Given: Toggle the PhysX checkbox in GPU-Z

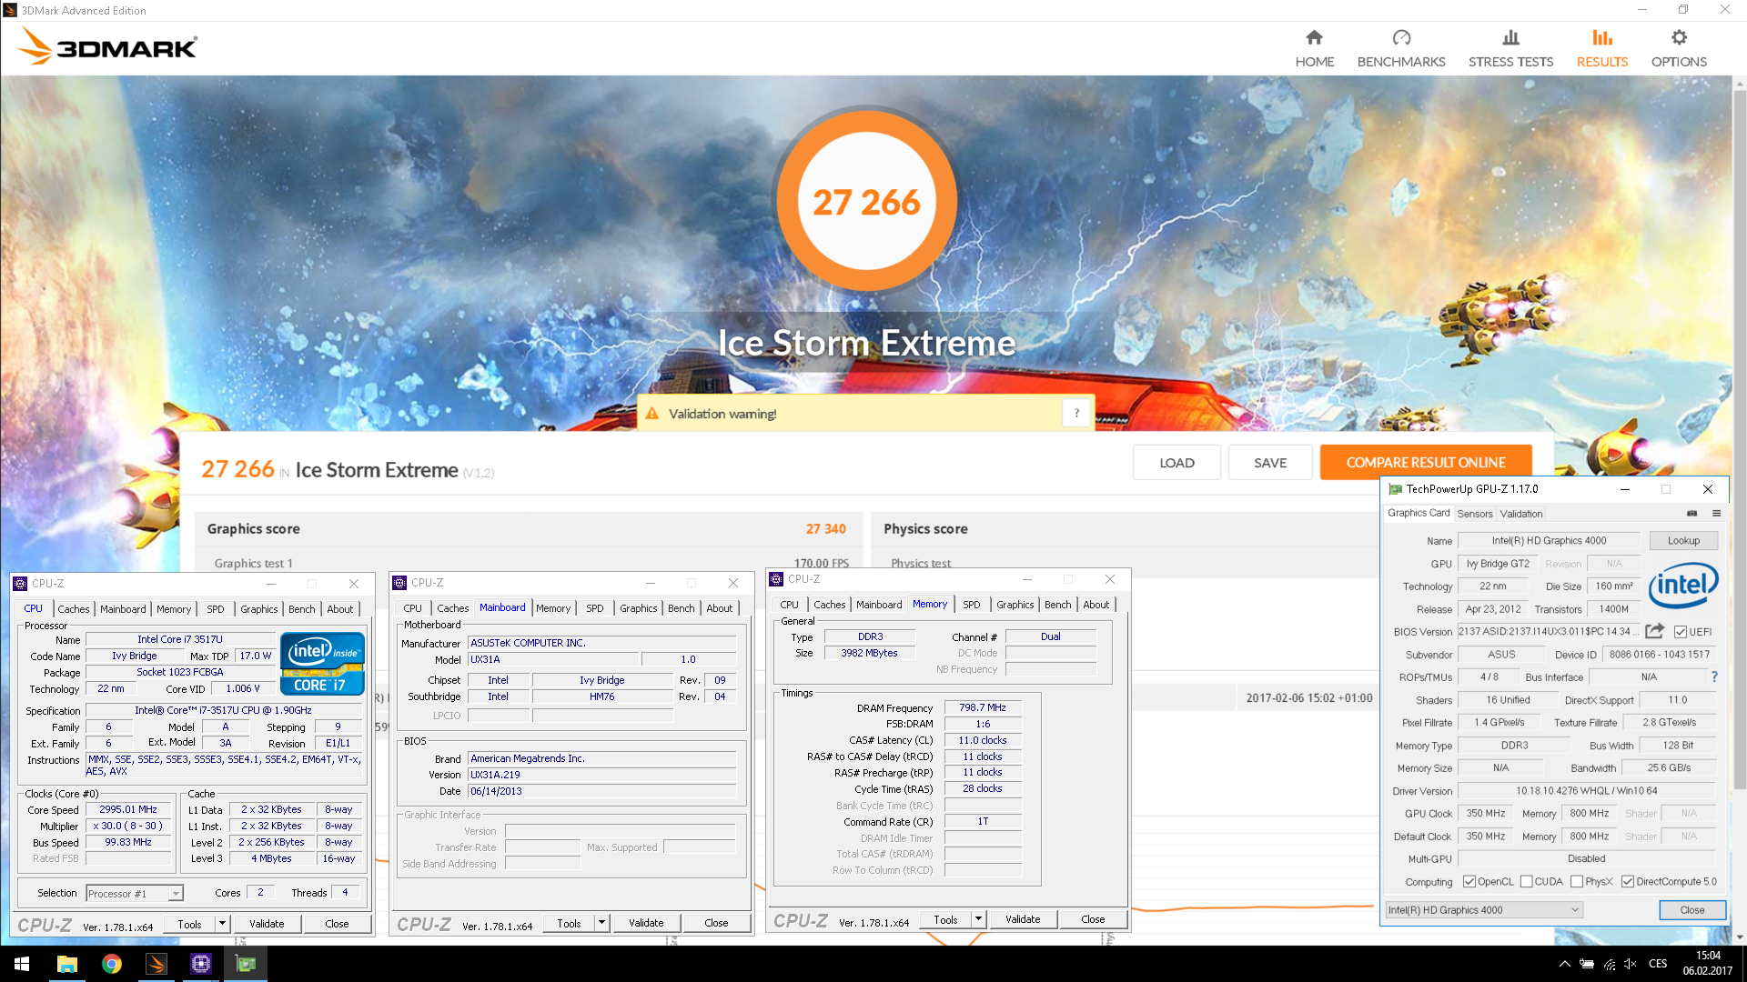Looking at the screenshot, I should tap(1576, 881).
